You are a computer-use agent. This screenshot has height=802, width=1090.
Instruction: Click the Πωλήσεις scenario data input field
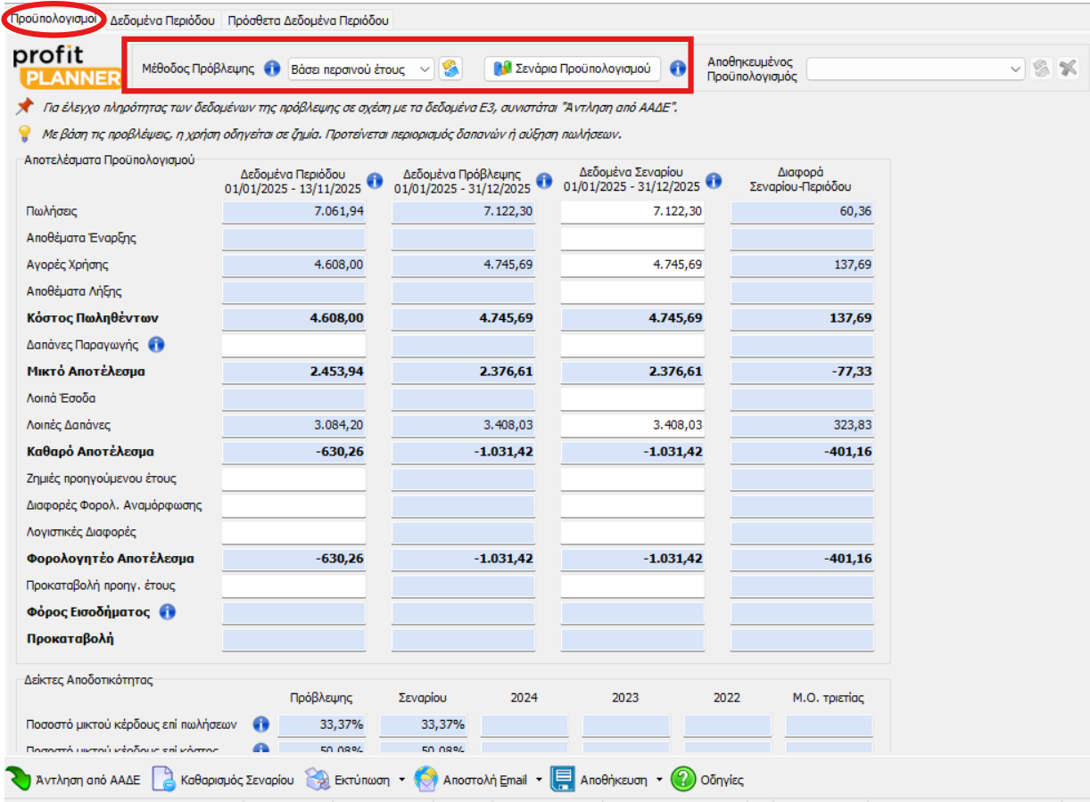(632, 211)
